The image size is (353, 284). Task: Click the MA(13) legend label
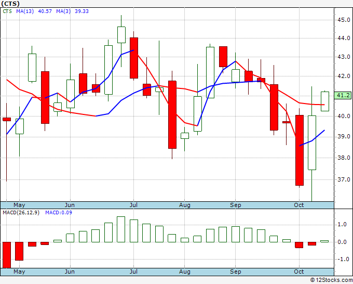coord(25,11)
